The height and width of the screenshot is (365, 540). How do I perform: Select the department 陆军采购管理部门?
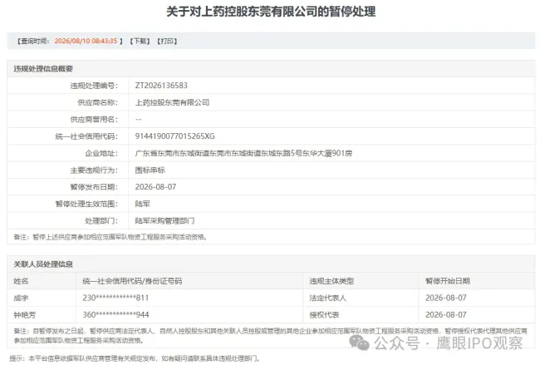pos(164,220)
